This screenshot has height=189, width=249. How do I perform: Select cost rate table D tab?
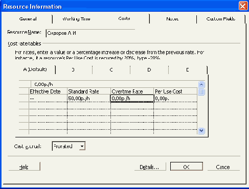(x=149, y=69)
